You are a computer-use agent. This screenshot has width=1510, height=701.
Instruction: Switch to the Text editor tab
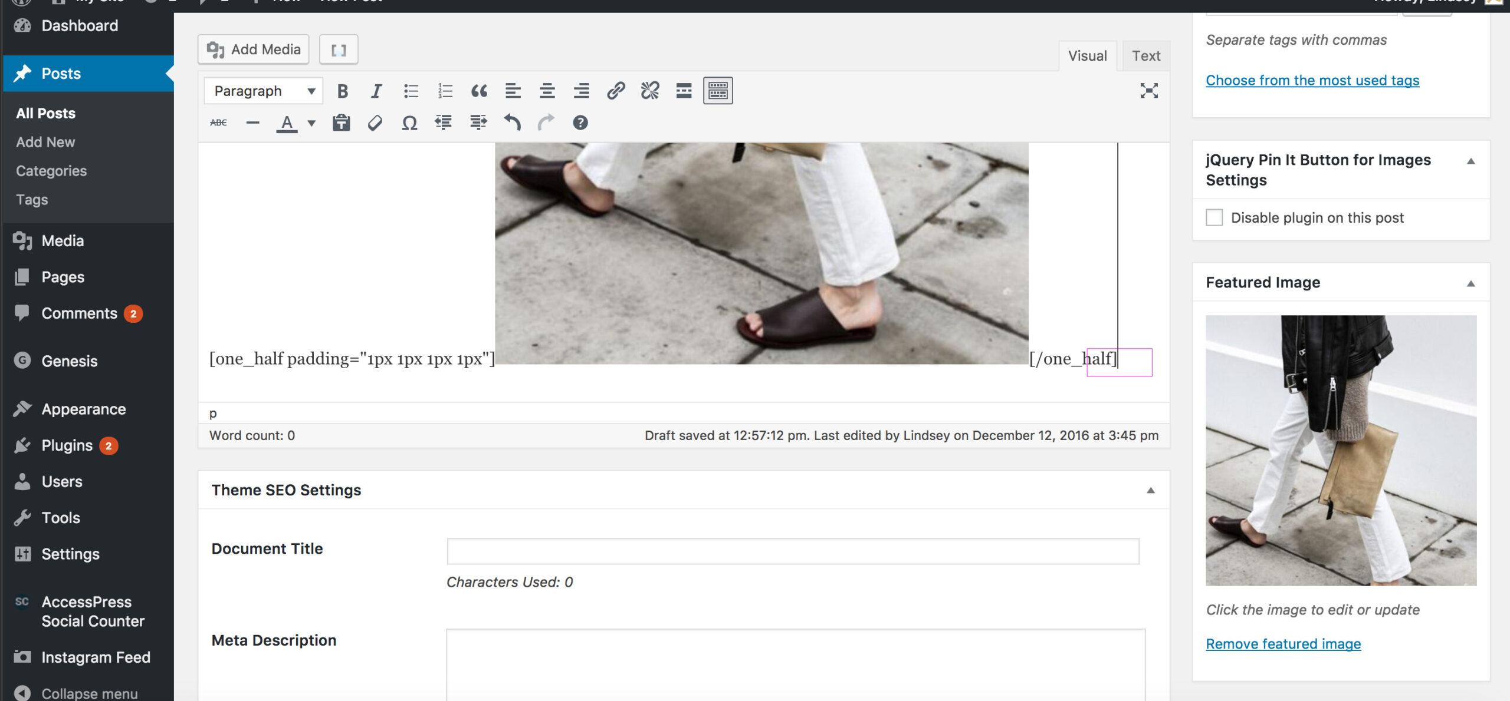[x=1146, y=56]
